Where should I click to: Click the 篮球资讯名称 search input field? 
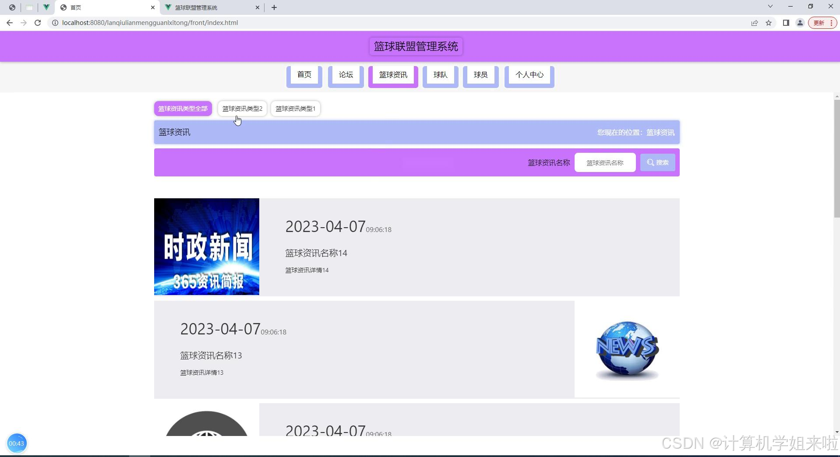pos(605,163)
